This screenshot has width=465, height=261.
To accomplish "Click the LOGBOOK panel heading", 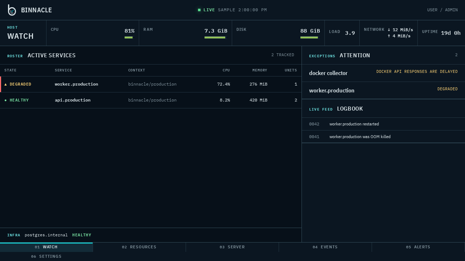I will coord(350,109).
